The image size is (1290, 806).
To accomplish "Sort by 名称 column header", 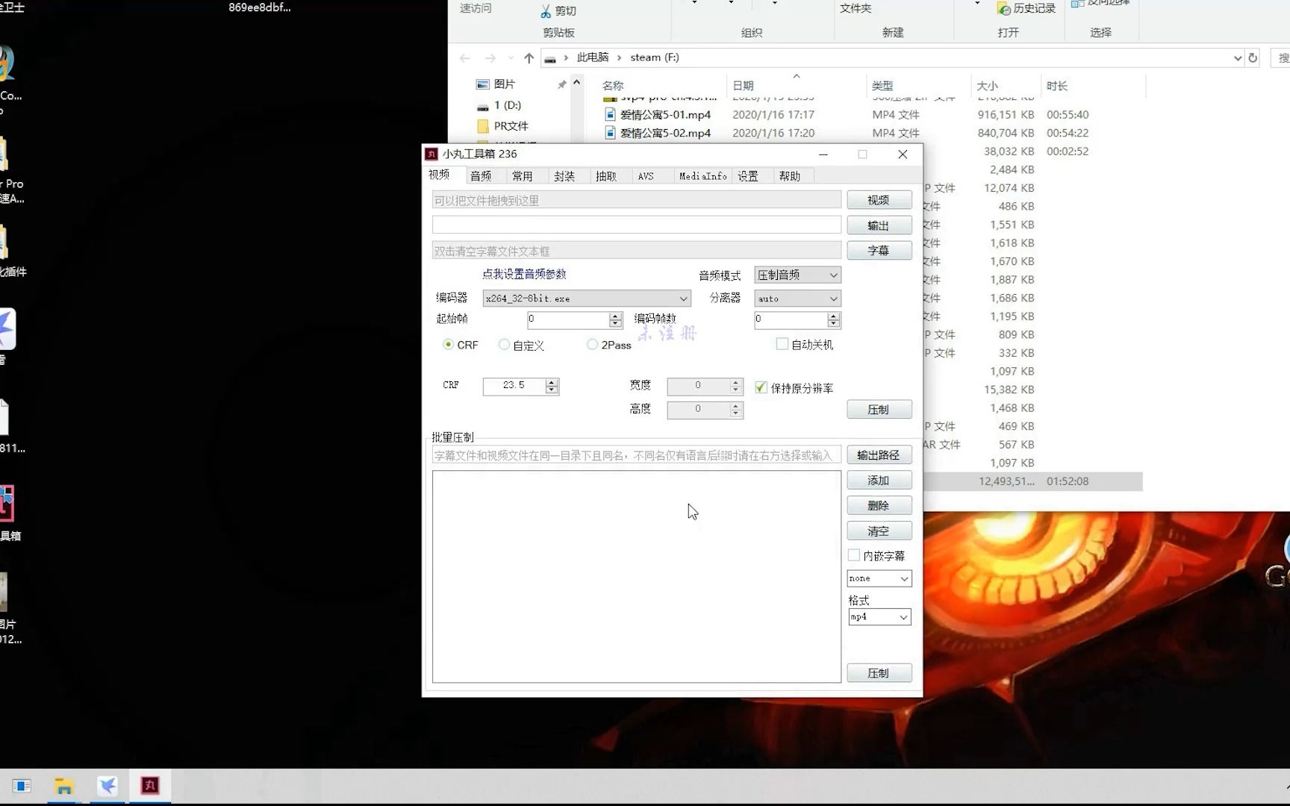I will (613, 86).
